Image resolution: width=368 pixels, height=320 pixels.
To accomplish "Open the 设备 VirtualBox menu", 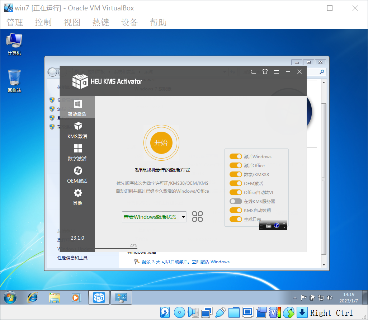I will click(x=129, y=23).
